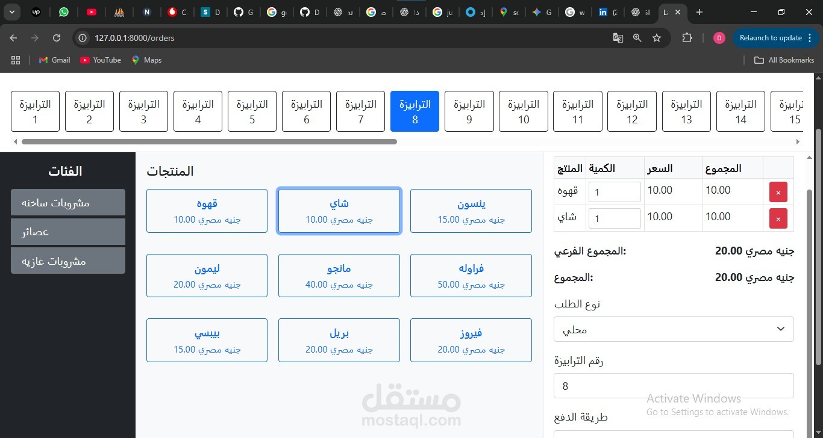Screen dimensions: 823x438
Task: Open the WhatsApp browser tab
Action: click(x=64, y=12)
